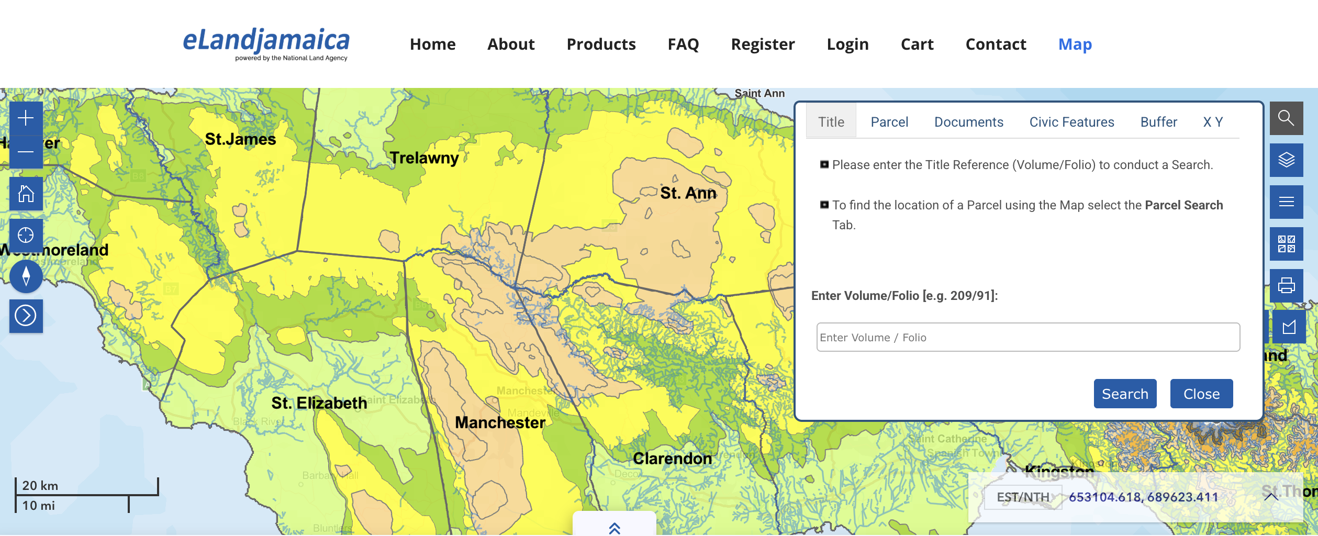This screenshot has height=536, width=1318.
Task: Open the Layers panel icon
Action: [1287, 160]
